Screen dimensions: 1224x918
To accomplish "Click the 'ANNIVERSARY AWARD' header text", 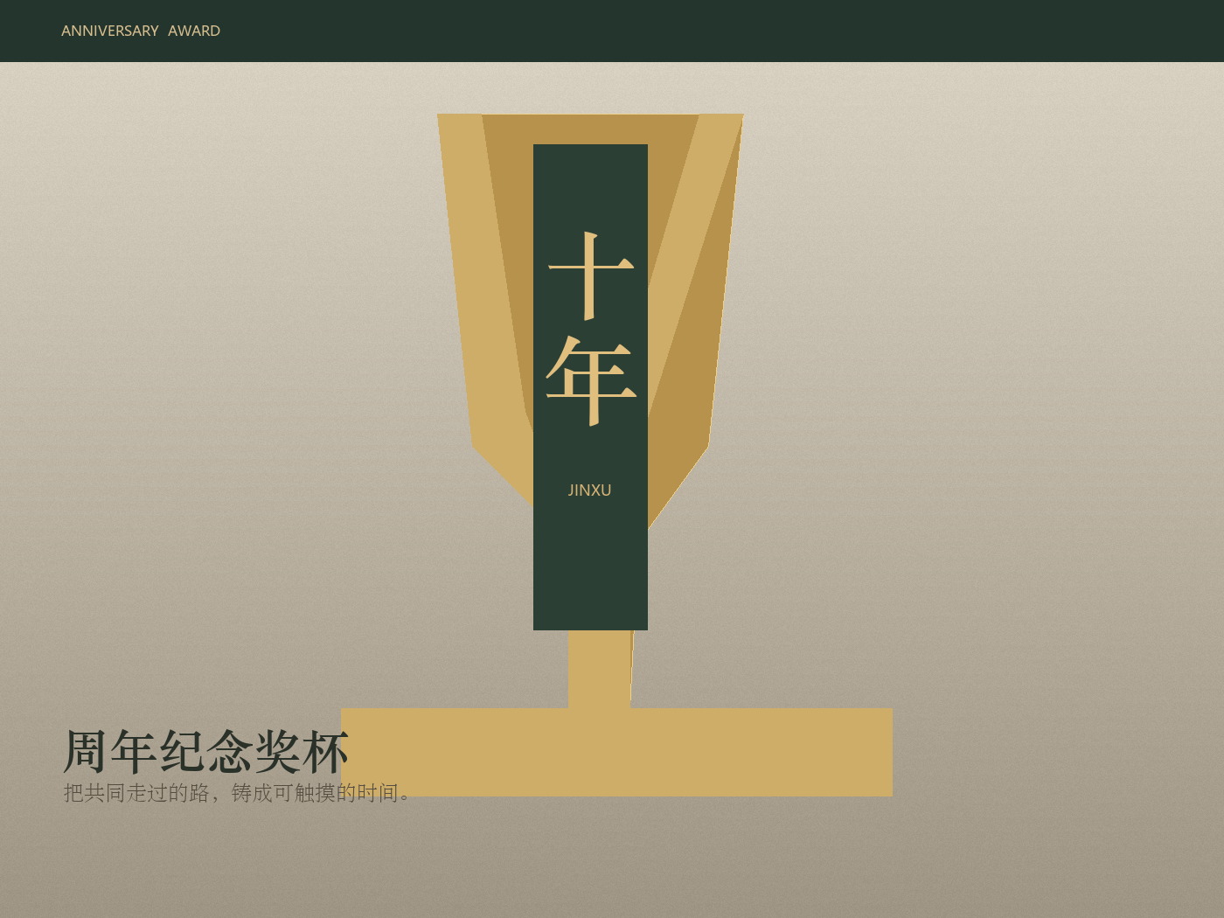I will [x=141, y=31].
